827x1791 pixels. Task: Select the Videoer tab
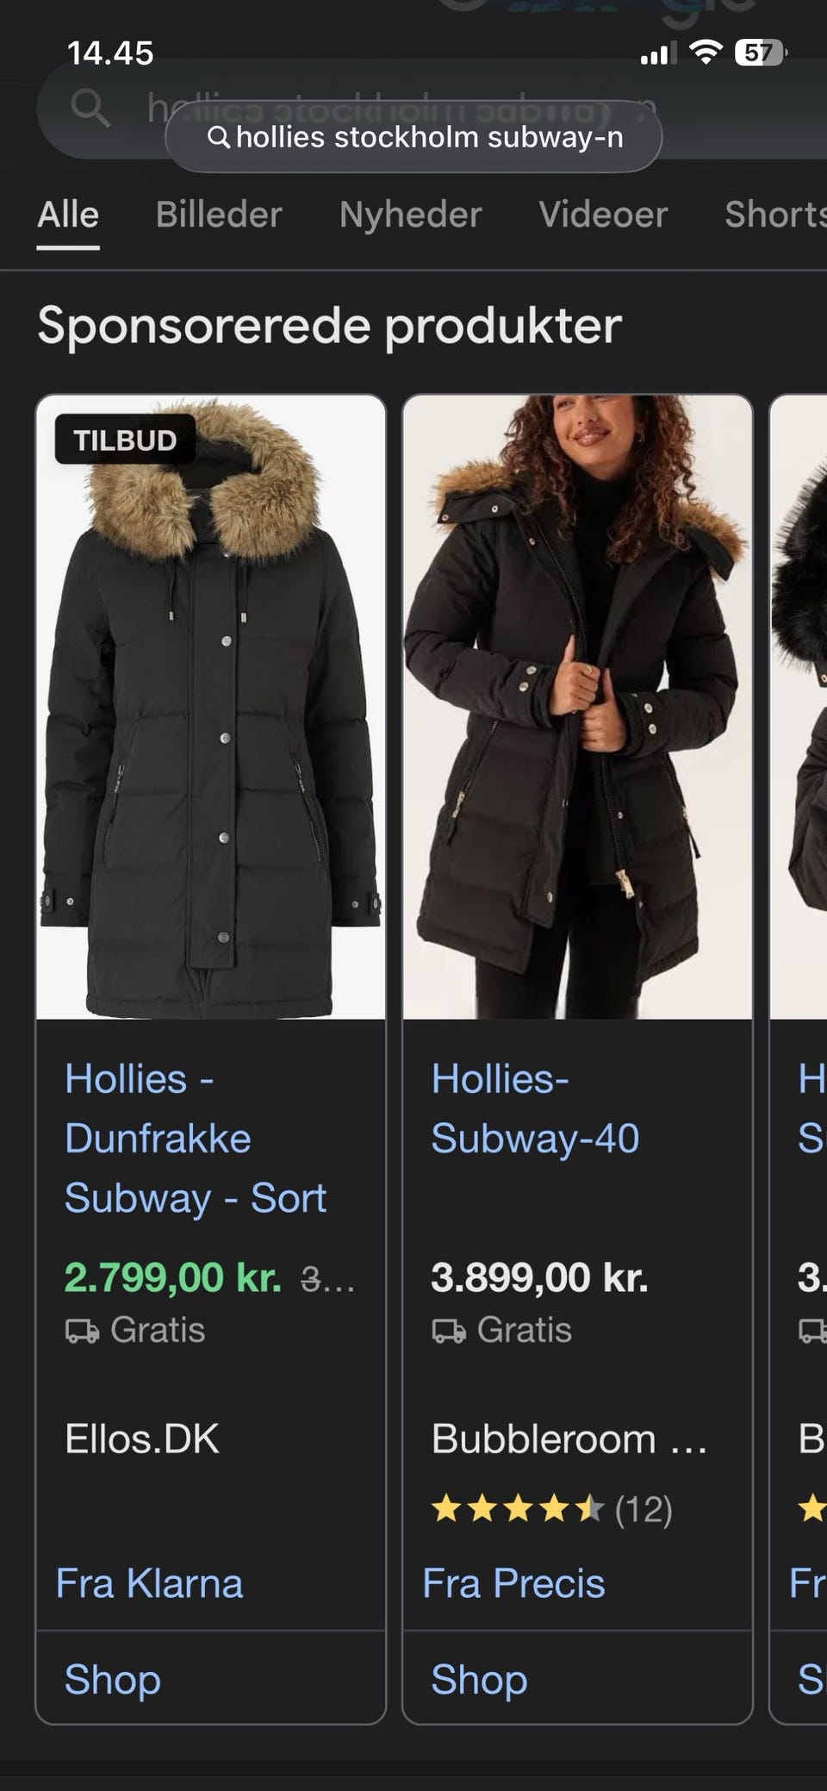(603, 214)
